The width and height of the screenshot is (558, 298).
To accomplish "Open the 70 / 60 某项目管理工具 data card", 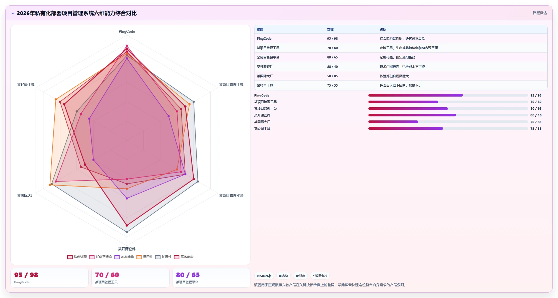I will point(130,278).
